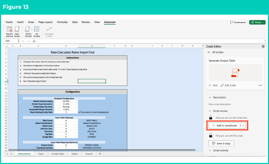This screenshot has height=164, width=269.
Task: Expand the formula bar dropdown arrow
Action: click(x=265, y=41)
